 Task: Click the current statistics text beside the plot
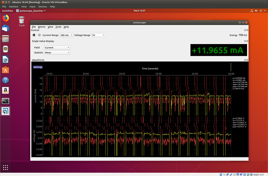pos(240,83)
